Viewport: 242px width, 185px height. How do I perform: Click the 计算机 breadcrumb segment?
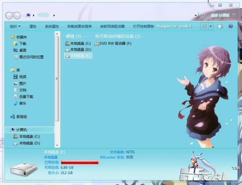coord(43,15)
